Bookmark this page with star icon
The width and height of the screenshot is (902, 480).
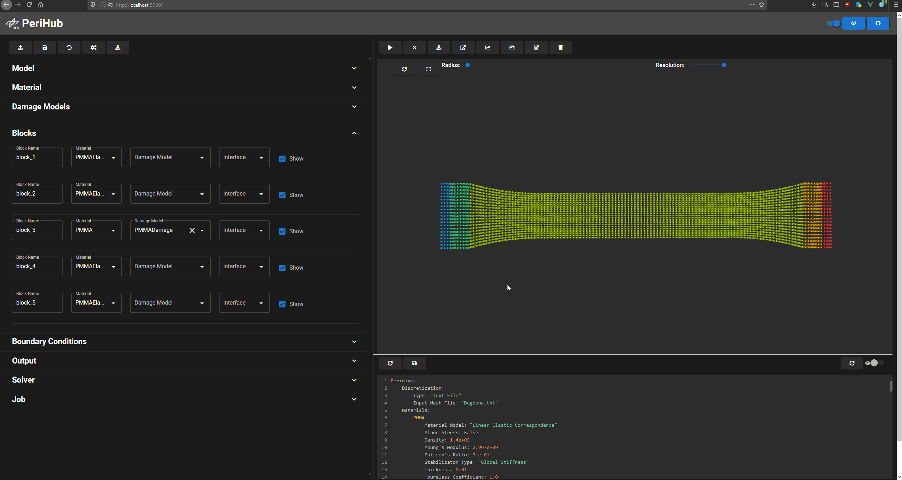point(762,5)
